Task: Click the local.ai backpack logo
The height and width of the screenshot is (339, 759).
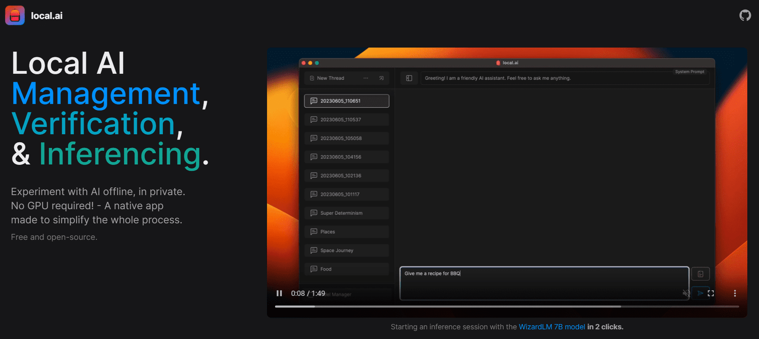Action: tap(15, 16)
